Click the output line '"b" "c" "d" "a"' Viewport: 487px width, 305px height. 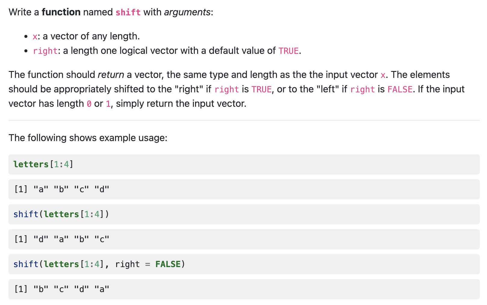tap(244, 289)
